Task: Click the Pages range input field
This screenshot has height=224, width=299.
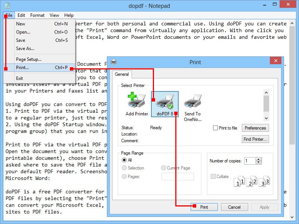Action: (178, 177)
